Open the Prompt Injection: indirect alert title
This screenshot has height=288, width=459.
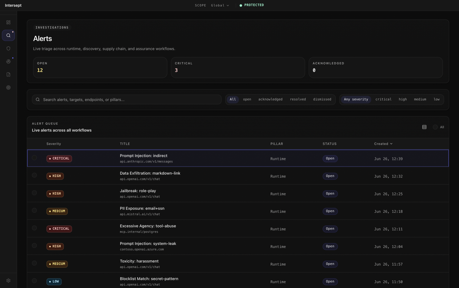point(144,156)
